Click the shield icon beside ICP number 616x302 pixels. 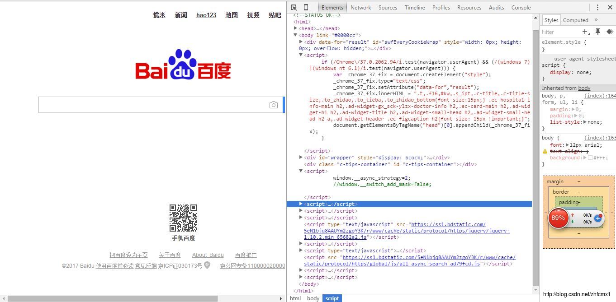(x=207, y=265)
